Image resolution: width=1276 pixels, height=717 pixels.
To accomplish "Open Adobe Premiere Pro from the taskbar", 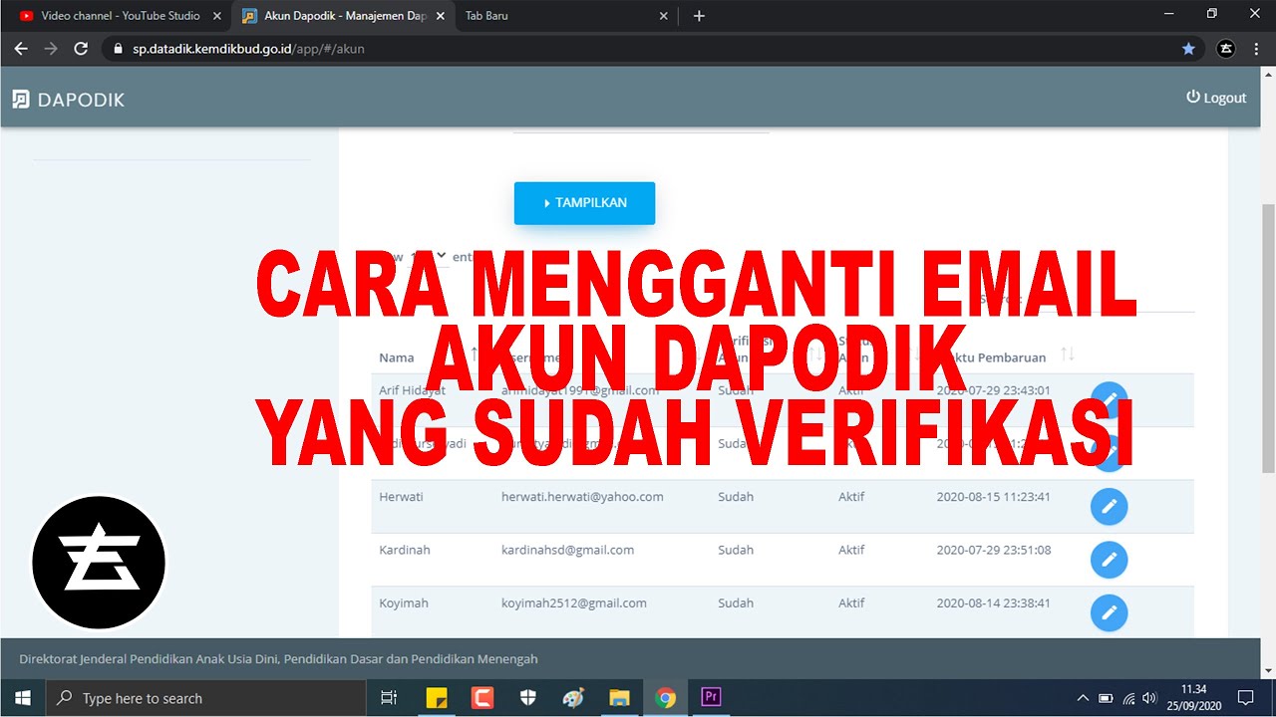I will 711,698.
